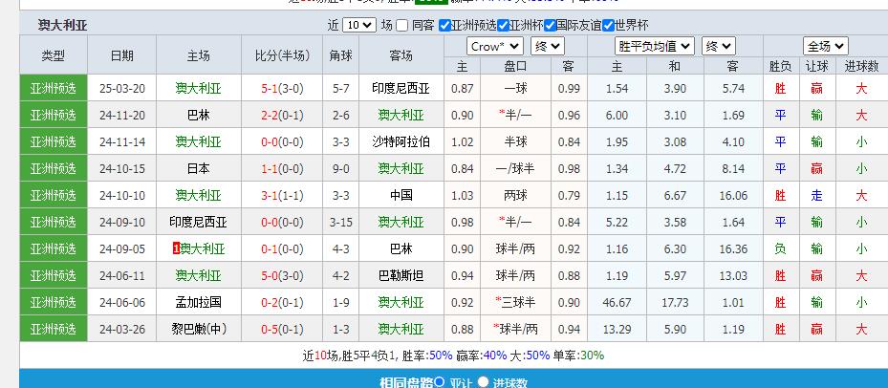The image size is (888, 388).
Task: Click the 沙特阿拉伯 team name
Action: 401,141
